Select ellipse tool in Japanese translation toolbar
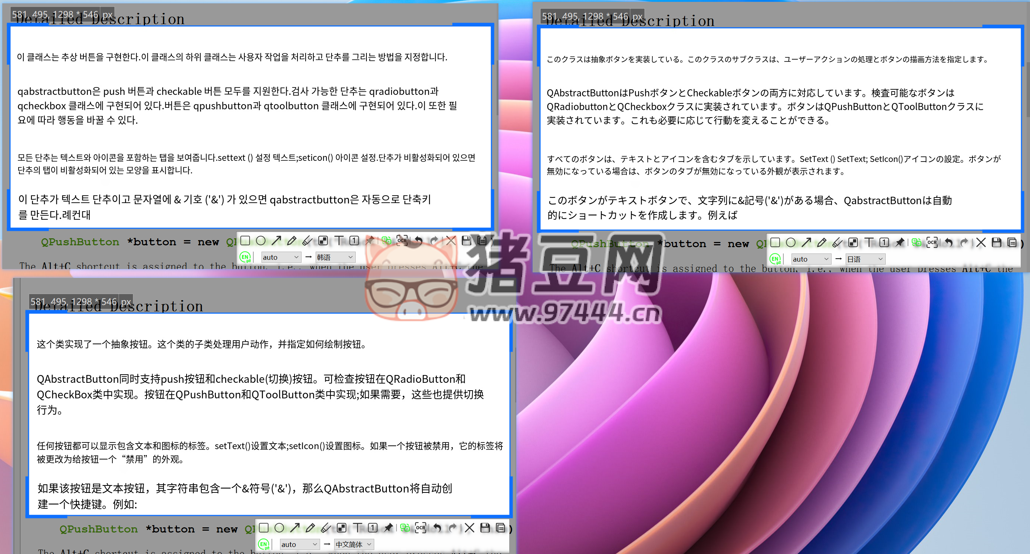This screenshot has height=554, width=1030. coord(790,242)
